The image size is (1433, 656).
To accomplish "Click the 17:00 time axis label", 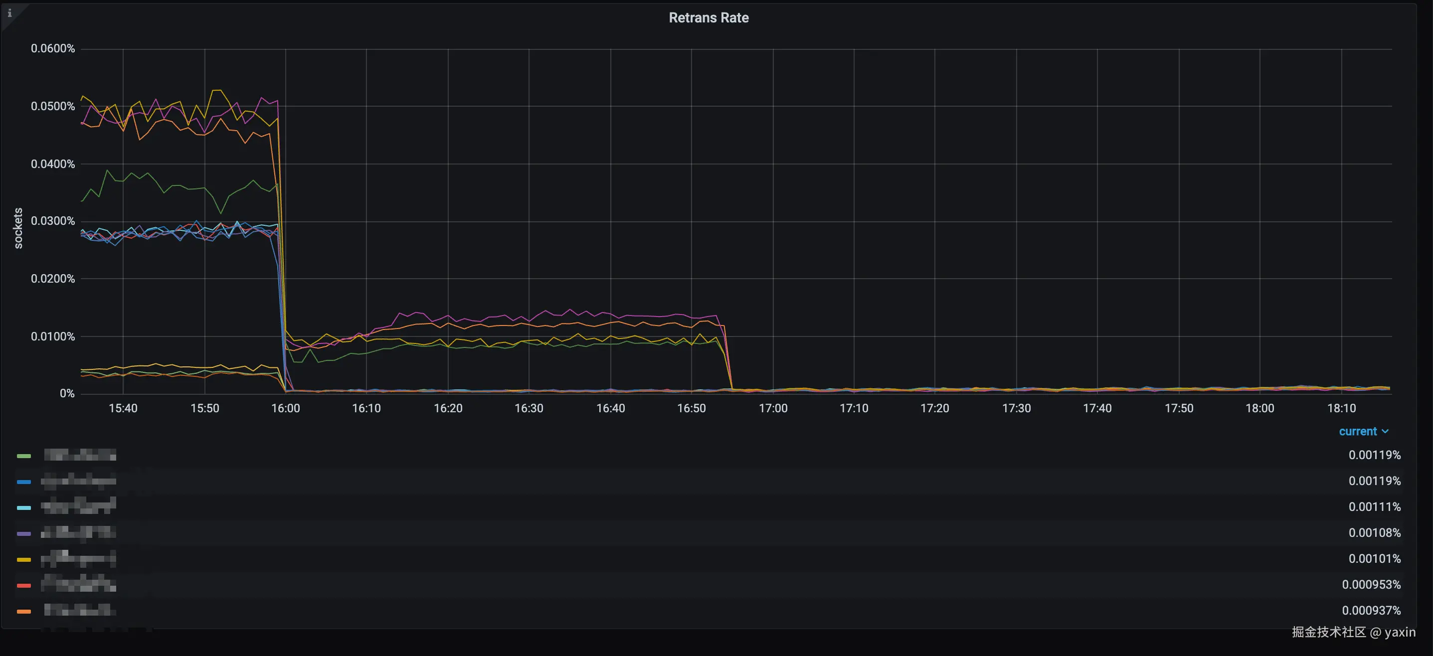I will tap(773, 408).
